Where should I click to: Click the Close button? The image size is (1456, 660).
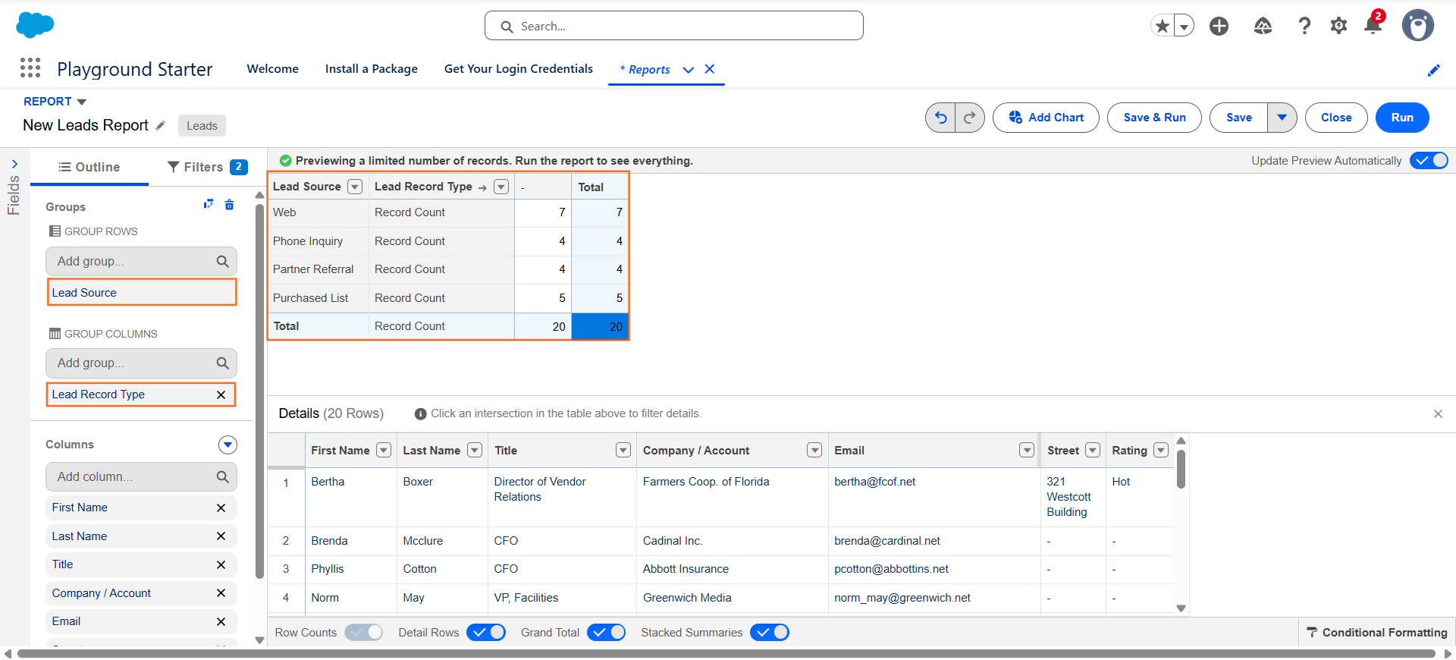(1336, 118)
